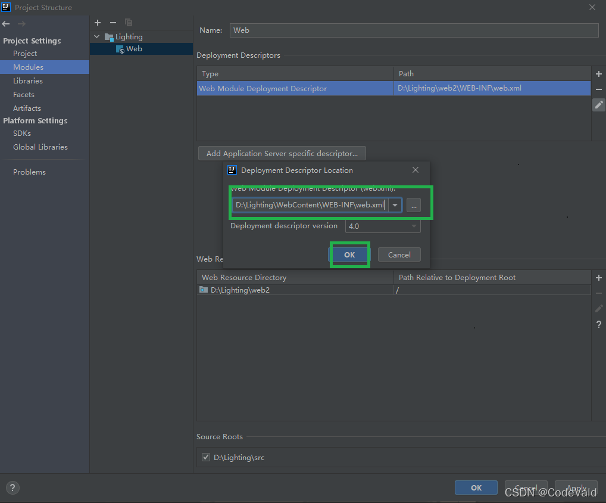The width and height of the screenshot is (606, 503).
Task: Open Project settings
Action: click(x=25, y=54)
